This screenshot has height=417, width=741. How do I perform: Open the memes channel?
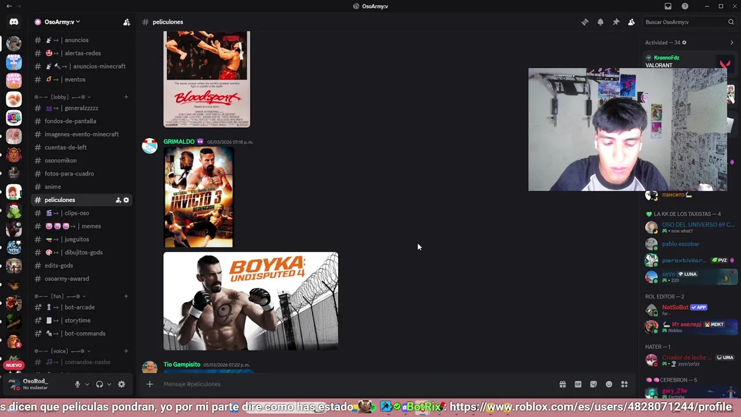pyautogui.click(x=82, y=226)
